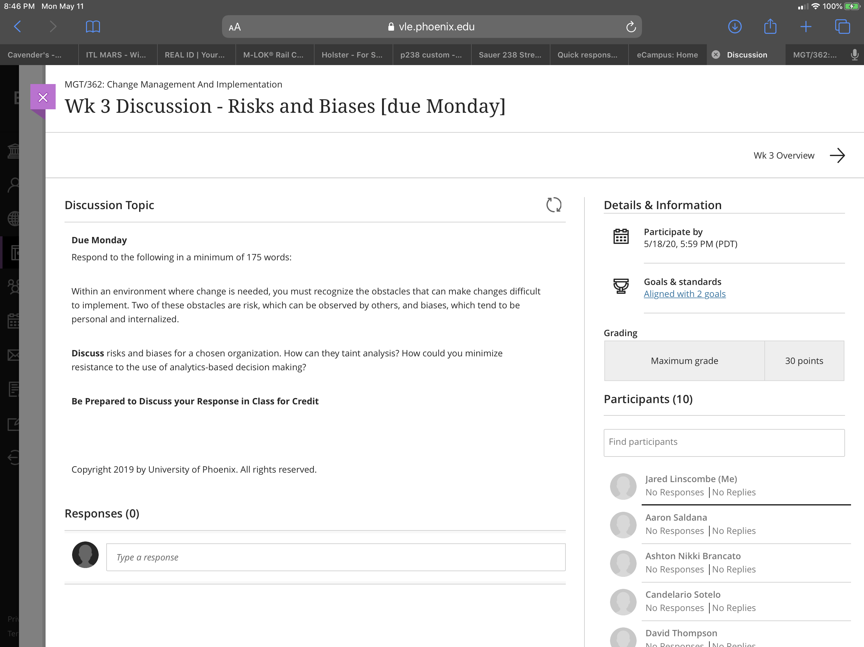
Task: Open the organizations people sidebar icon
Action: (x=14, y=287)
